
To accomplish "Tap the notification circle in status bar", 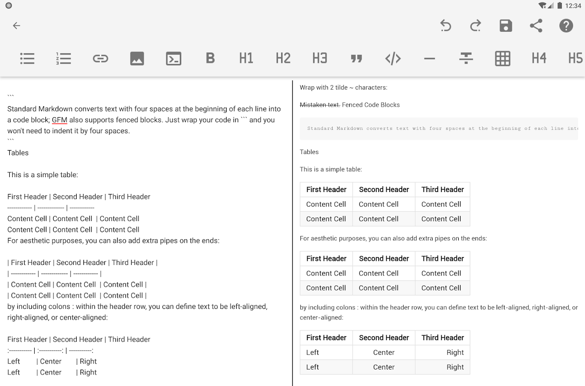I will (9, 6).
